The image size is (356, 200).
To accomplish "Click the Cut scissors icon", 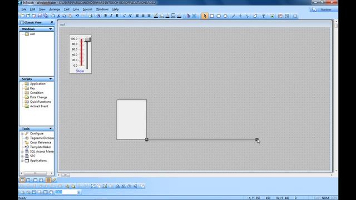I will (58, 16).
